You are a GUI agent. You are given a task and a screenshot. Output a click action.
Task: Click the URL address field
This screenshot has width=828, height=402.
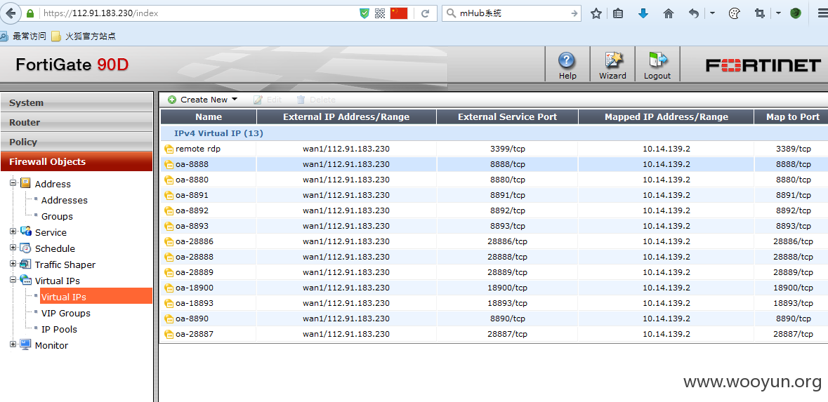coord(198,13)
